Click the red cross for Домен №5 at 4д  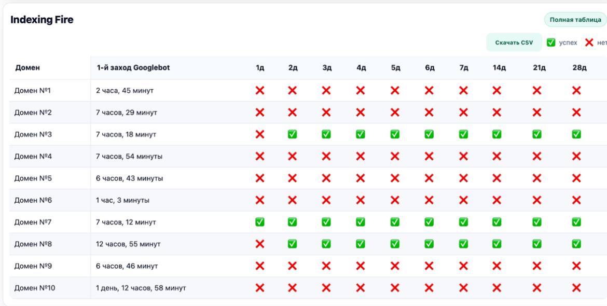[x=361, y=178]
